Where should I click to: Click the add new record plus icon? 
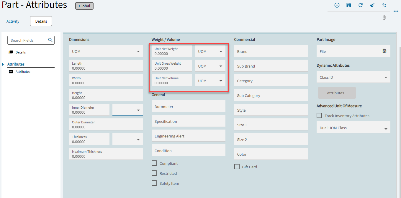[x=337, y=5]
